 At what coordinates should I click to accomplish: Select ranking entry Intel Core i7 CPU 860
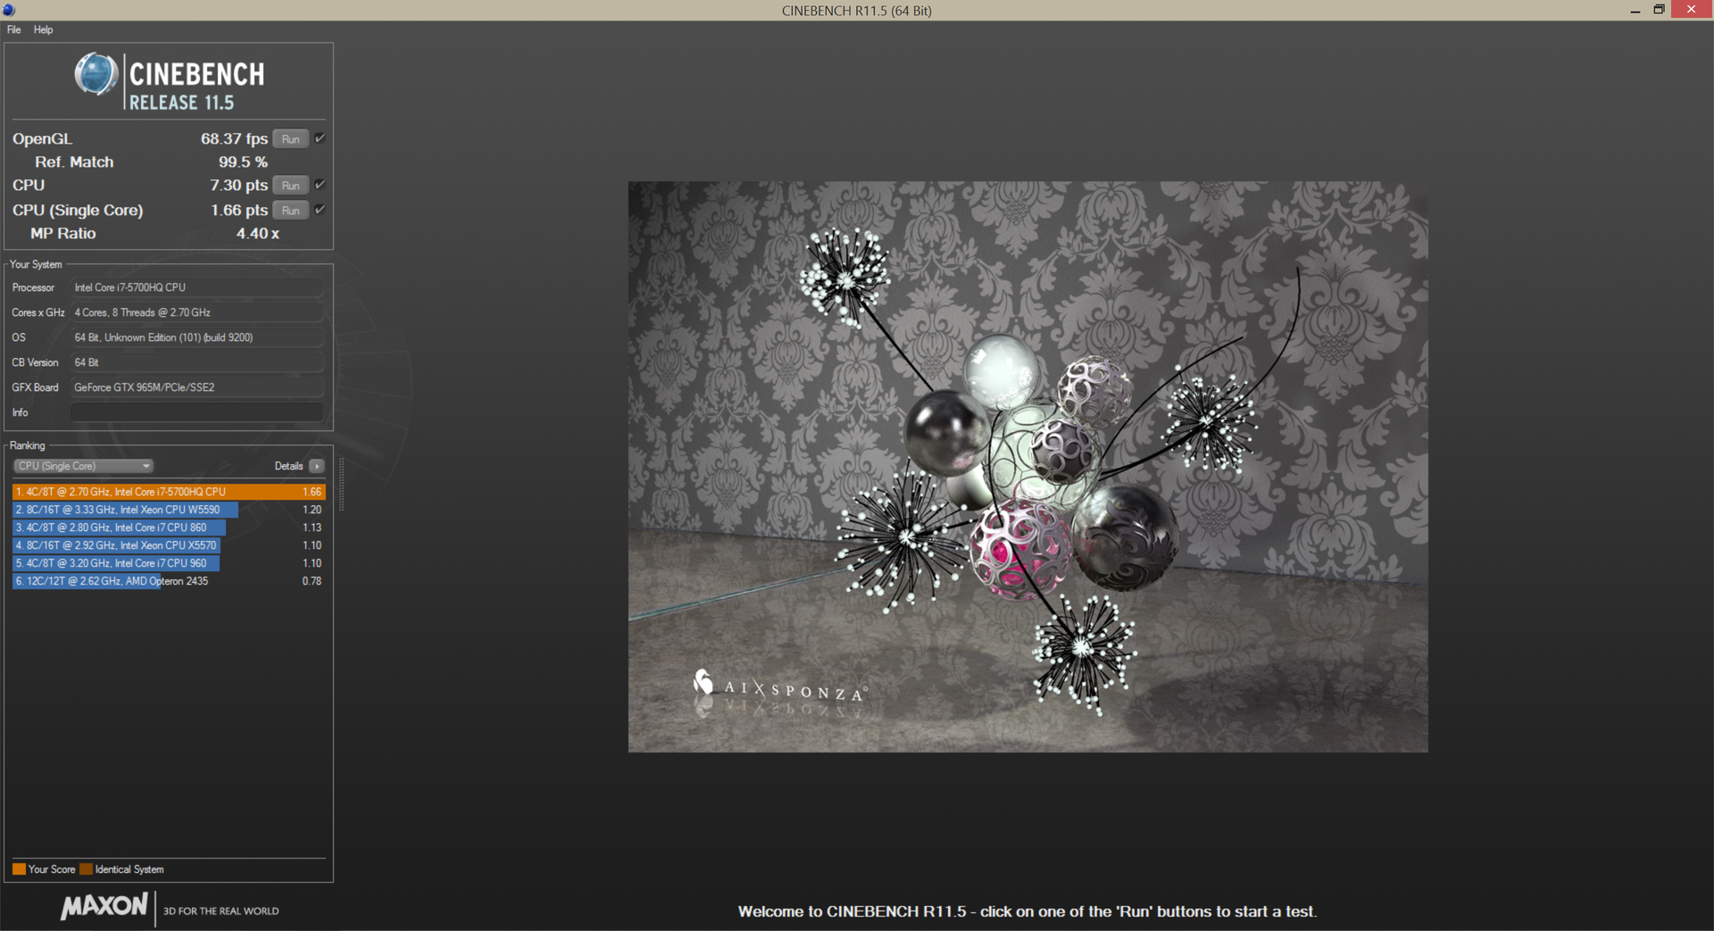click(169, 528)
